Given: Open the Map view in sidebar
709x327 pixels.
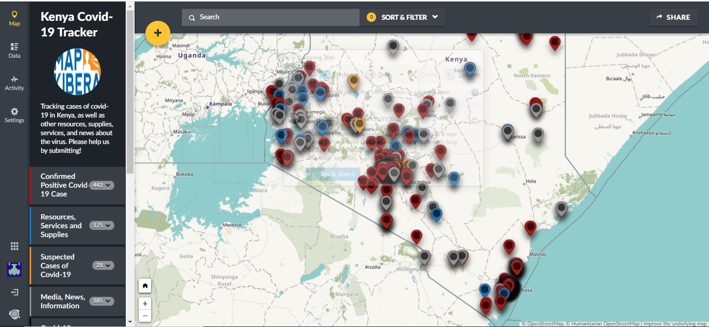Looking at the screenshot, I should point(15,19).
